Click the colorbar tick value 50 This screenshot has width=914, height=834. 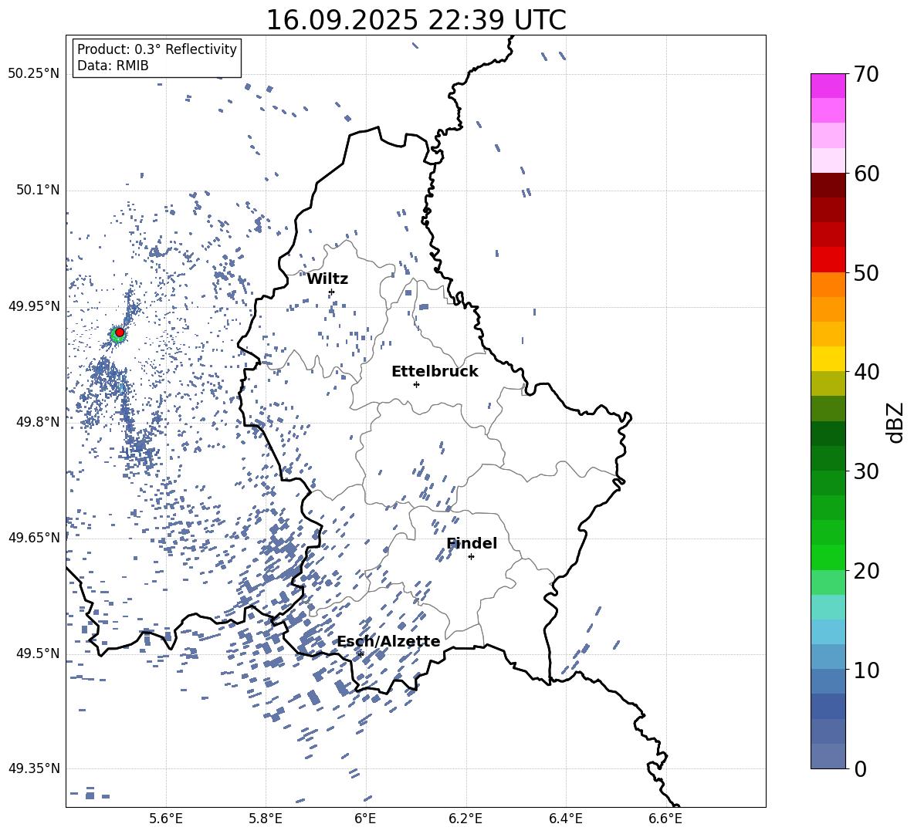click(866, 272)
